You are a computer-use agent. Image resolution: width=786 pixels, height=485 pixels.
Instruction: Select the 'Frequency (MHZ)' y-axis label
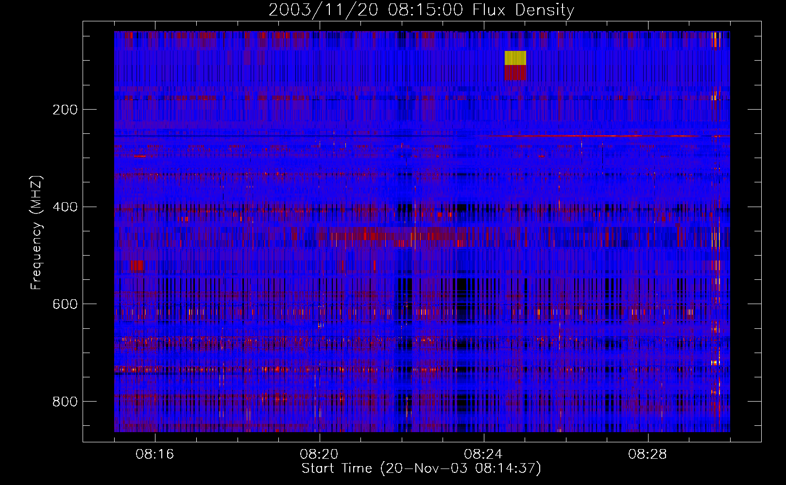pos(36,232)
